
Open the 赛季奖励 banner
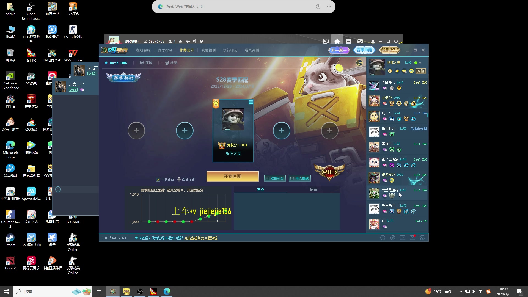pyautogui.click(x=123, y=78)
